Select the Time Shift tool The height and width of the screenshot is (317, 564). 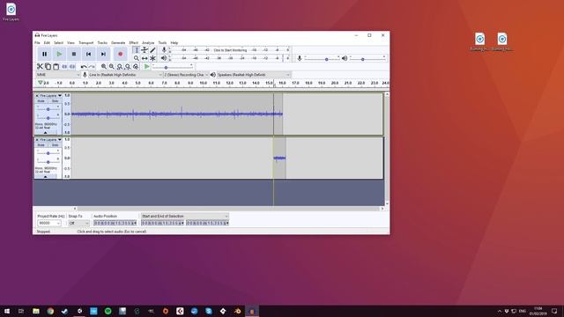click(145, 58)
